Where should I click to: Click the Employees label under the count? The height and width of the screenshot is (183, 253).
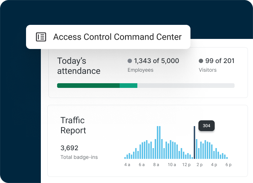140,70
